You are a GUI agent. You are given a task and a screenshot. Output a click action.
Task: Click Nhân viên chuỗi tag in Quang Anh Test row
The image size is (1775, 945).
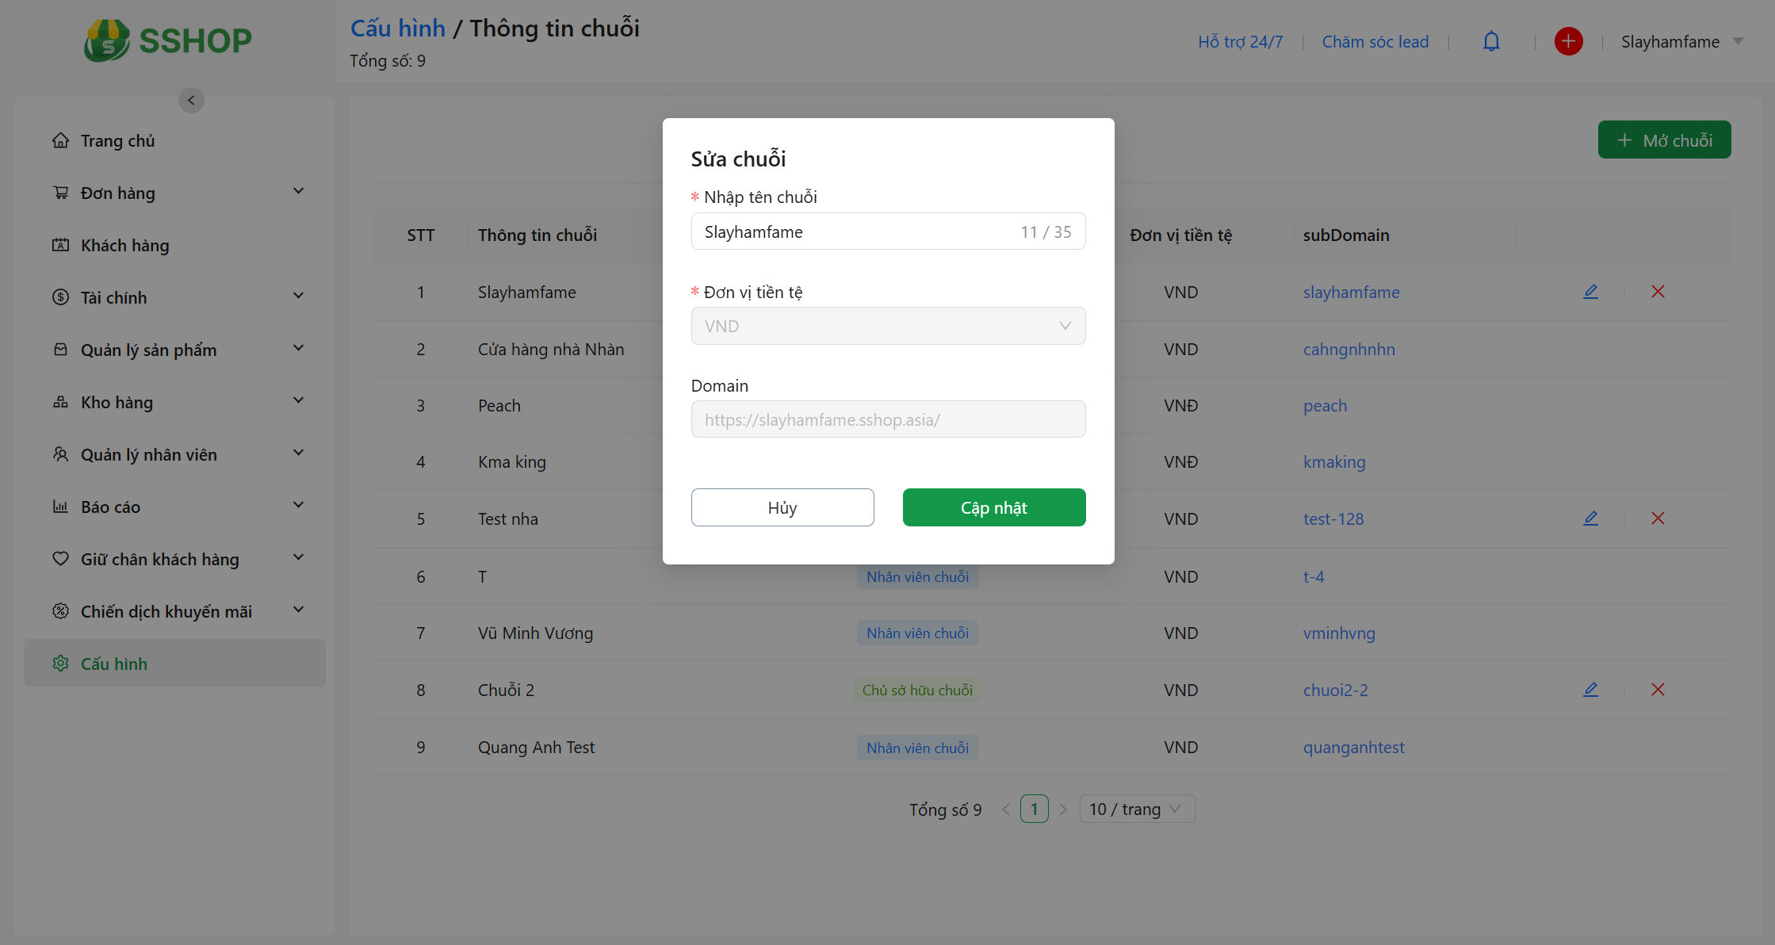click(917, 748)
